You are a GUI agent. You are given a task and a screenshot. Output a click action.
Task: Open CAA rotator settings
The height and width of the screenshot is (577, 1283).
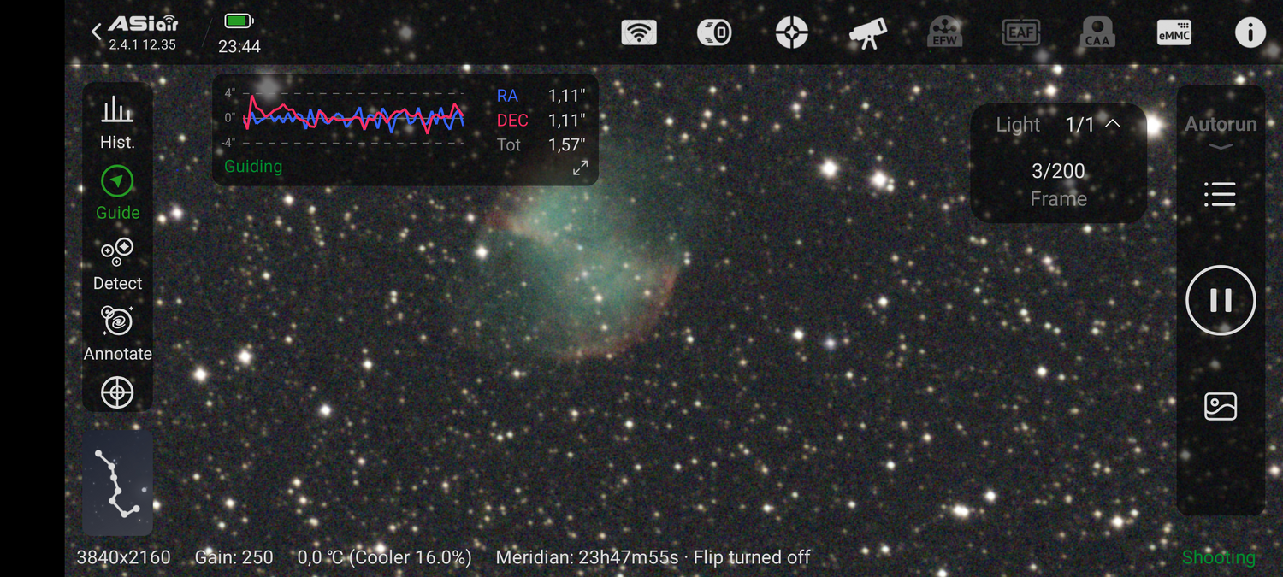pyautogui.click(x=1097, y=33)
